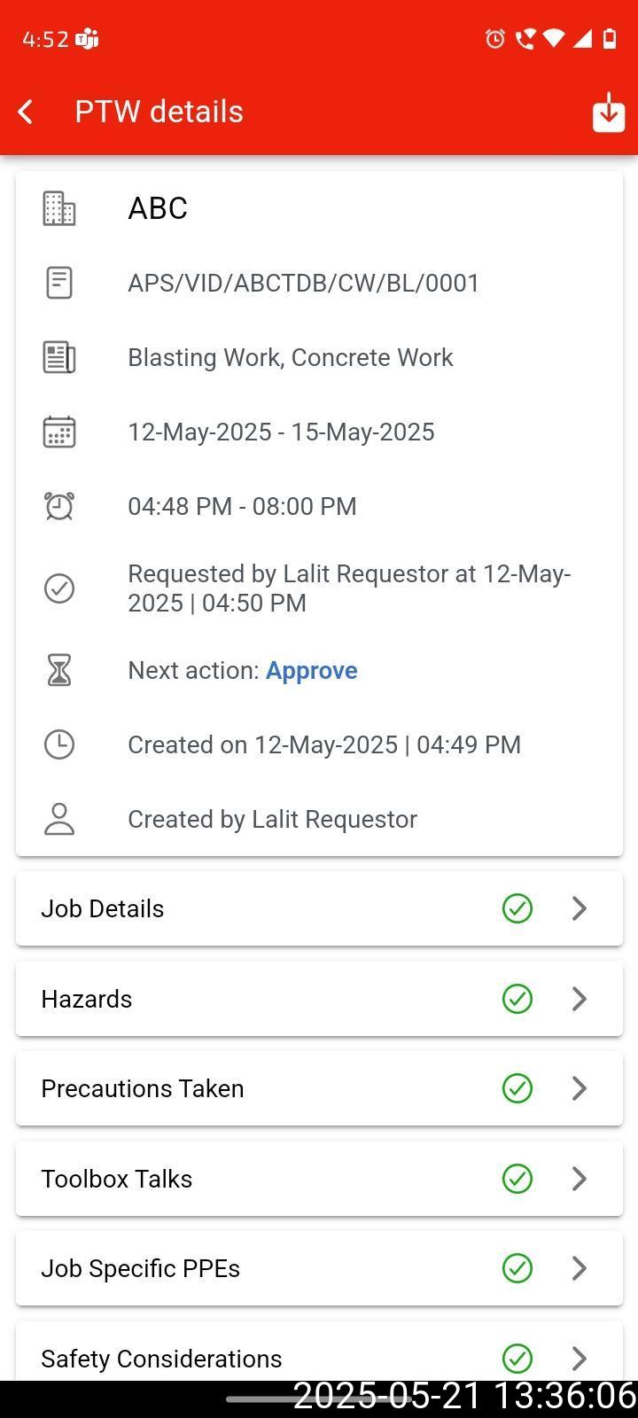The height and width of the screenshot is (1418, 638).
Task: Tap the hourglass icon beside Next action
Action: (59, 671)
